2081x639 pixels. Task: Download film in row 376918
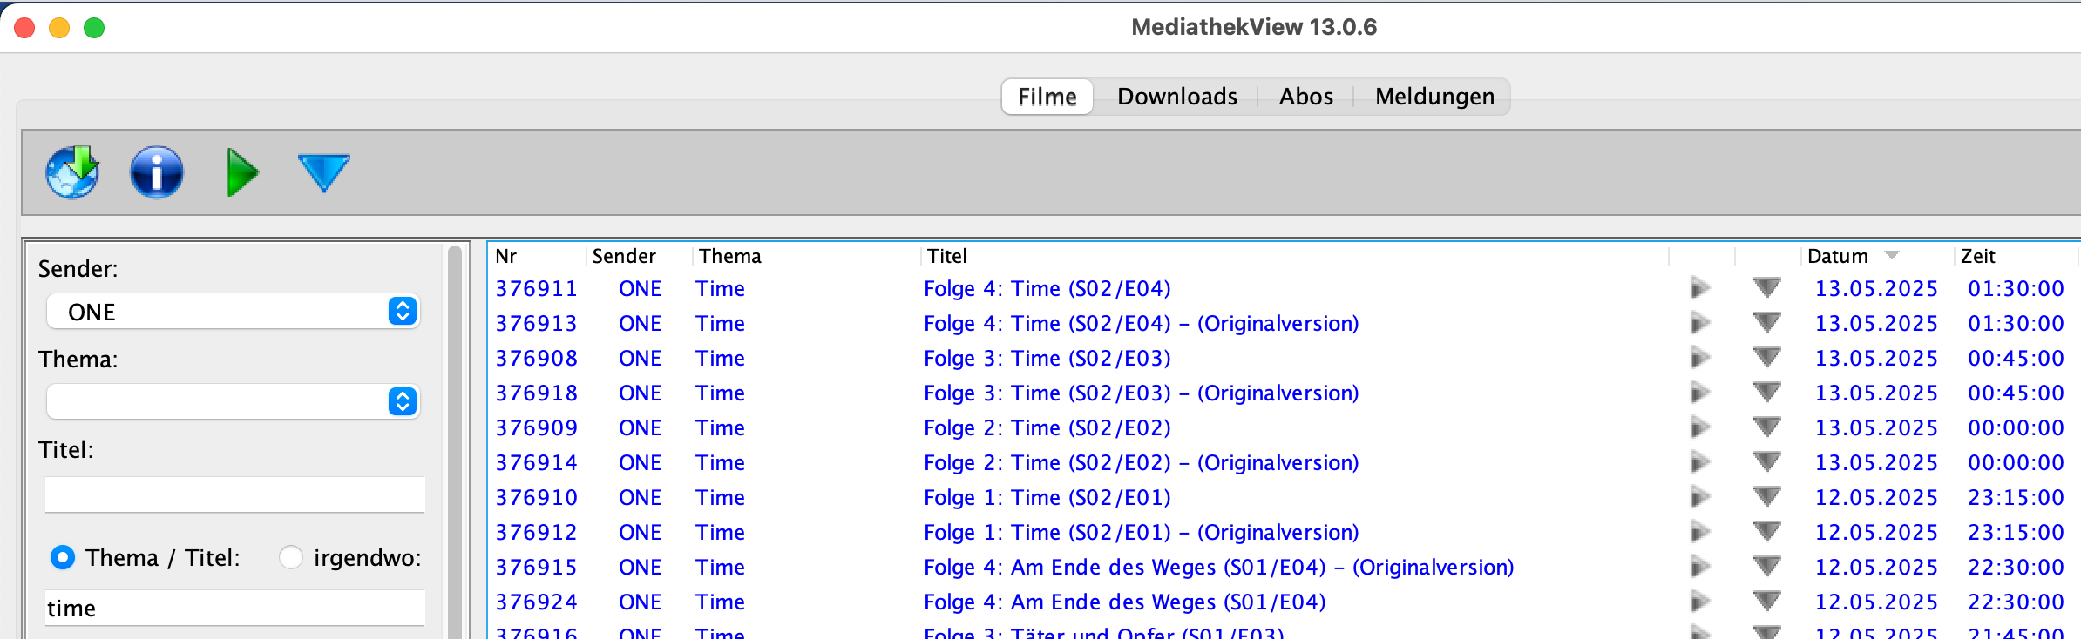pyautogui.click(x=1766, y=393)
